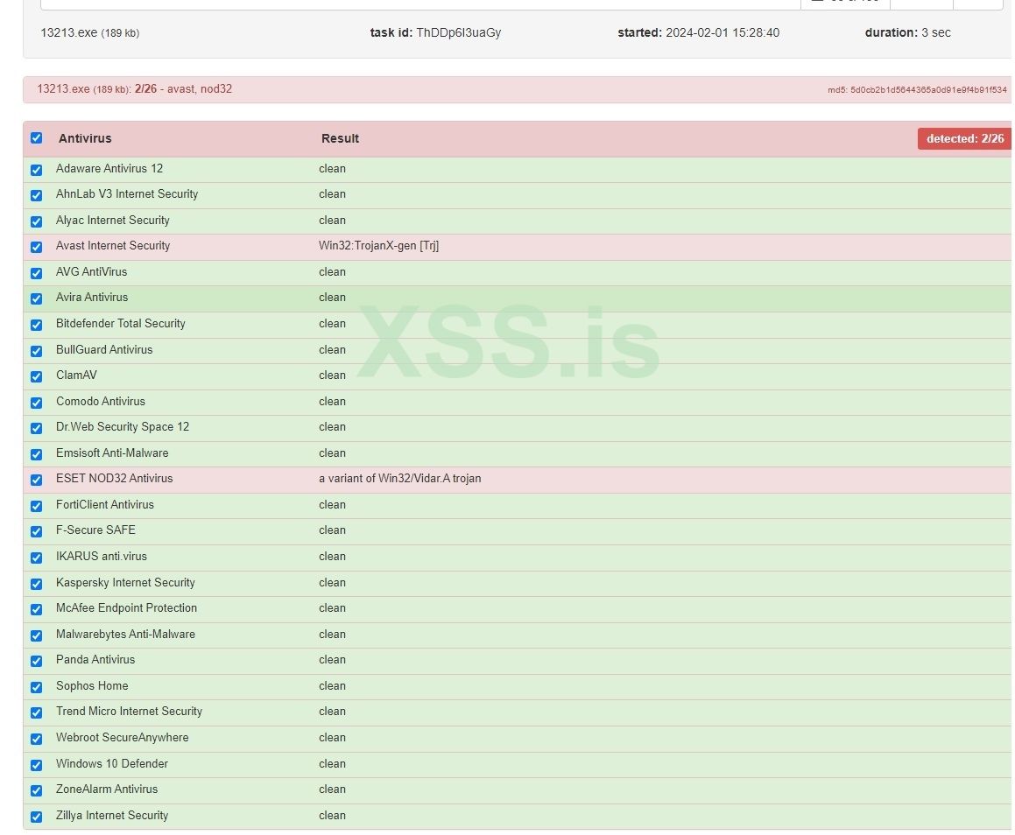The width and height of the screenshot is (1015, 835).
Task: Uncheck Malwarebytes Anti-Malware checkbox
Action: 36,635
